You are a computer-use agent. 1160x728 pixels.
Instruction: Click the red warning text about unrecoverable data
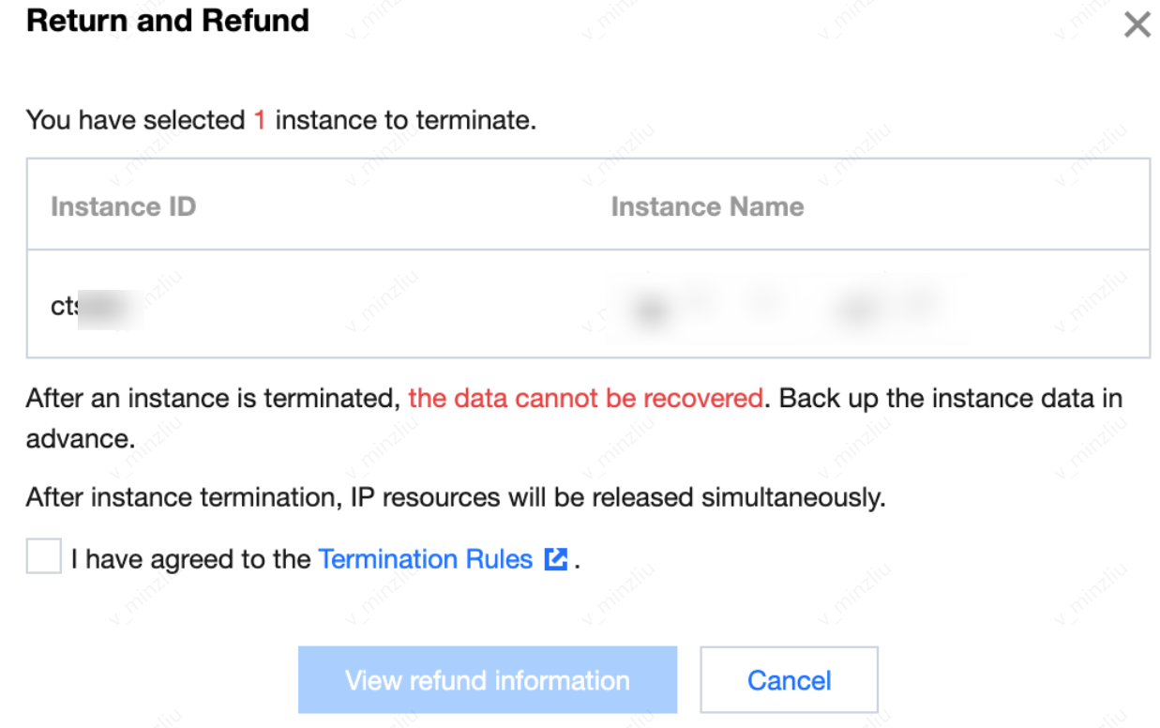click(586, 398)
